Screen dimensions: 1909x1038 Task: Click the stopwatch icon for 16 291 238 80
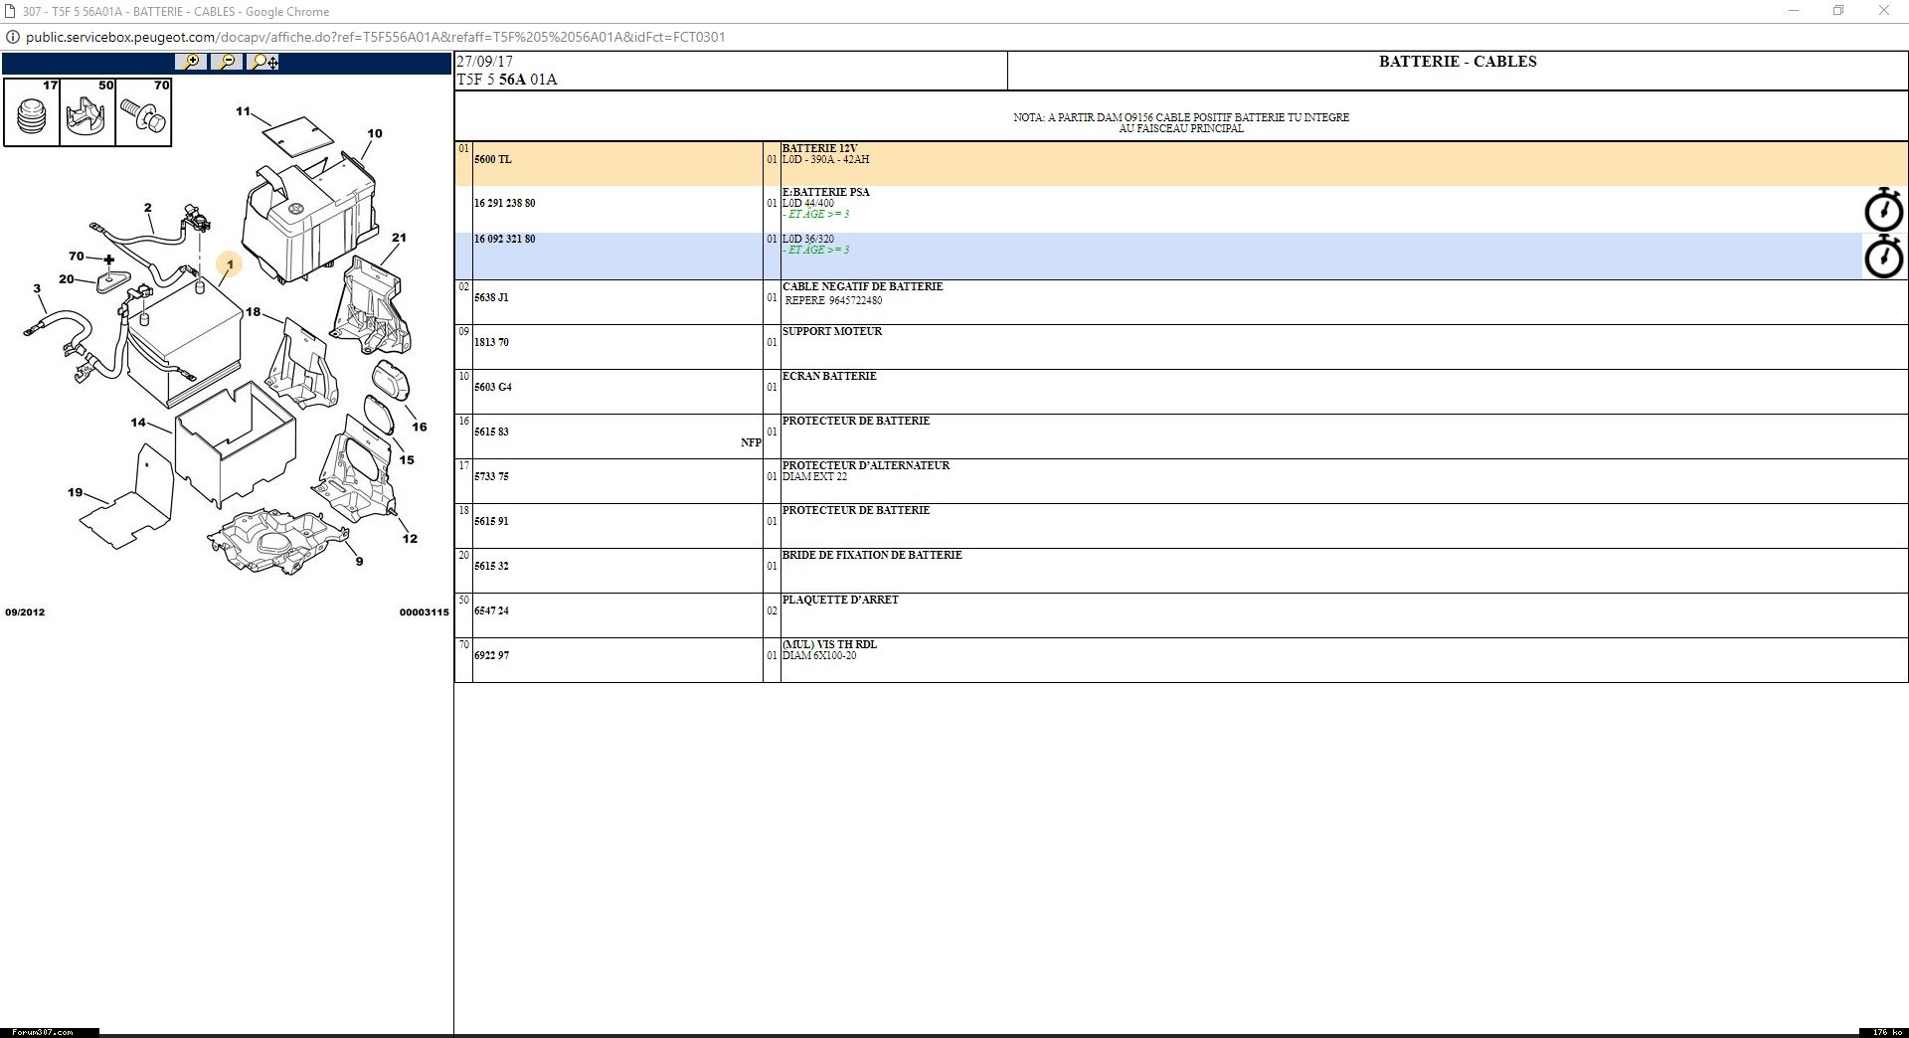pyautogui.click(x=1883, y=209)
